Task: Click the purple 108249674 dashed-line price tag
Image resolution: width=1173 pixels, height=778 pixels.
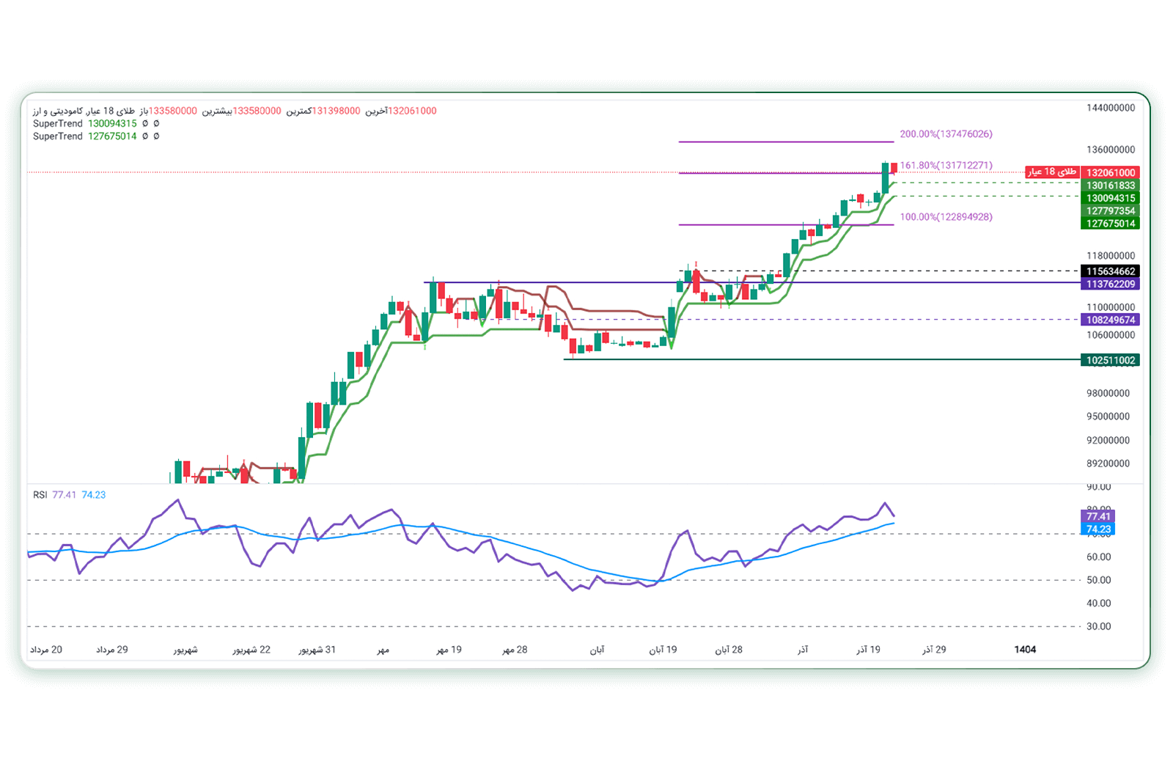Action: [x=1110, y=320]
